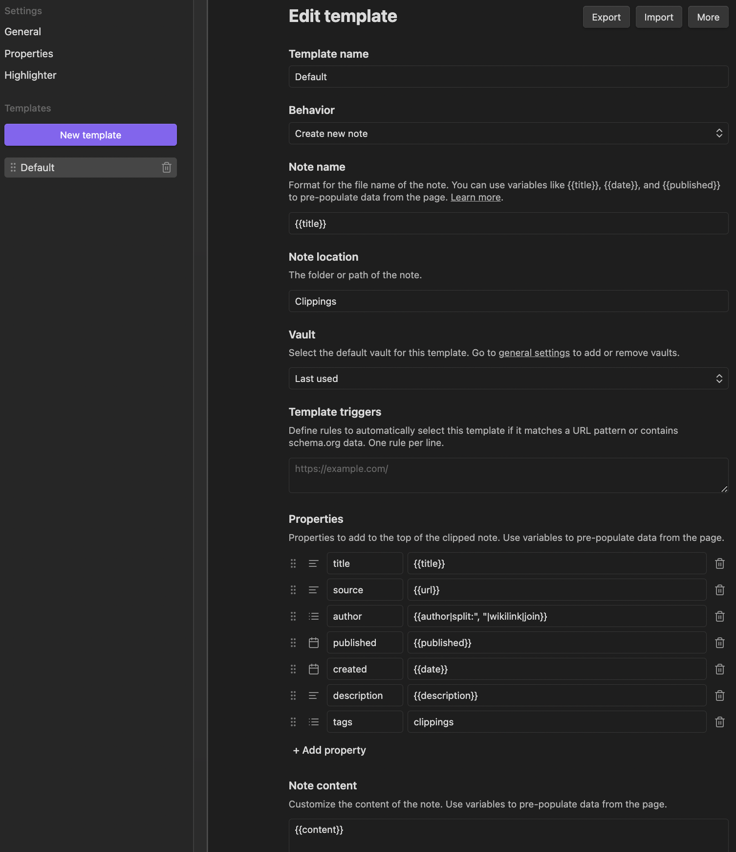Grab drag handle beside Default template
Image resolution: width=736 pixels, height=852 pixels.
[13, 167]
